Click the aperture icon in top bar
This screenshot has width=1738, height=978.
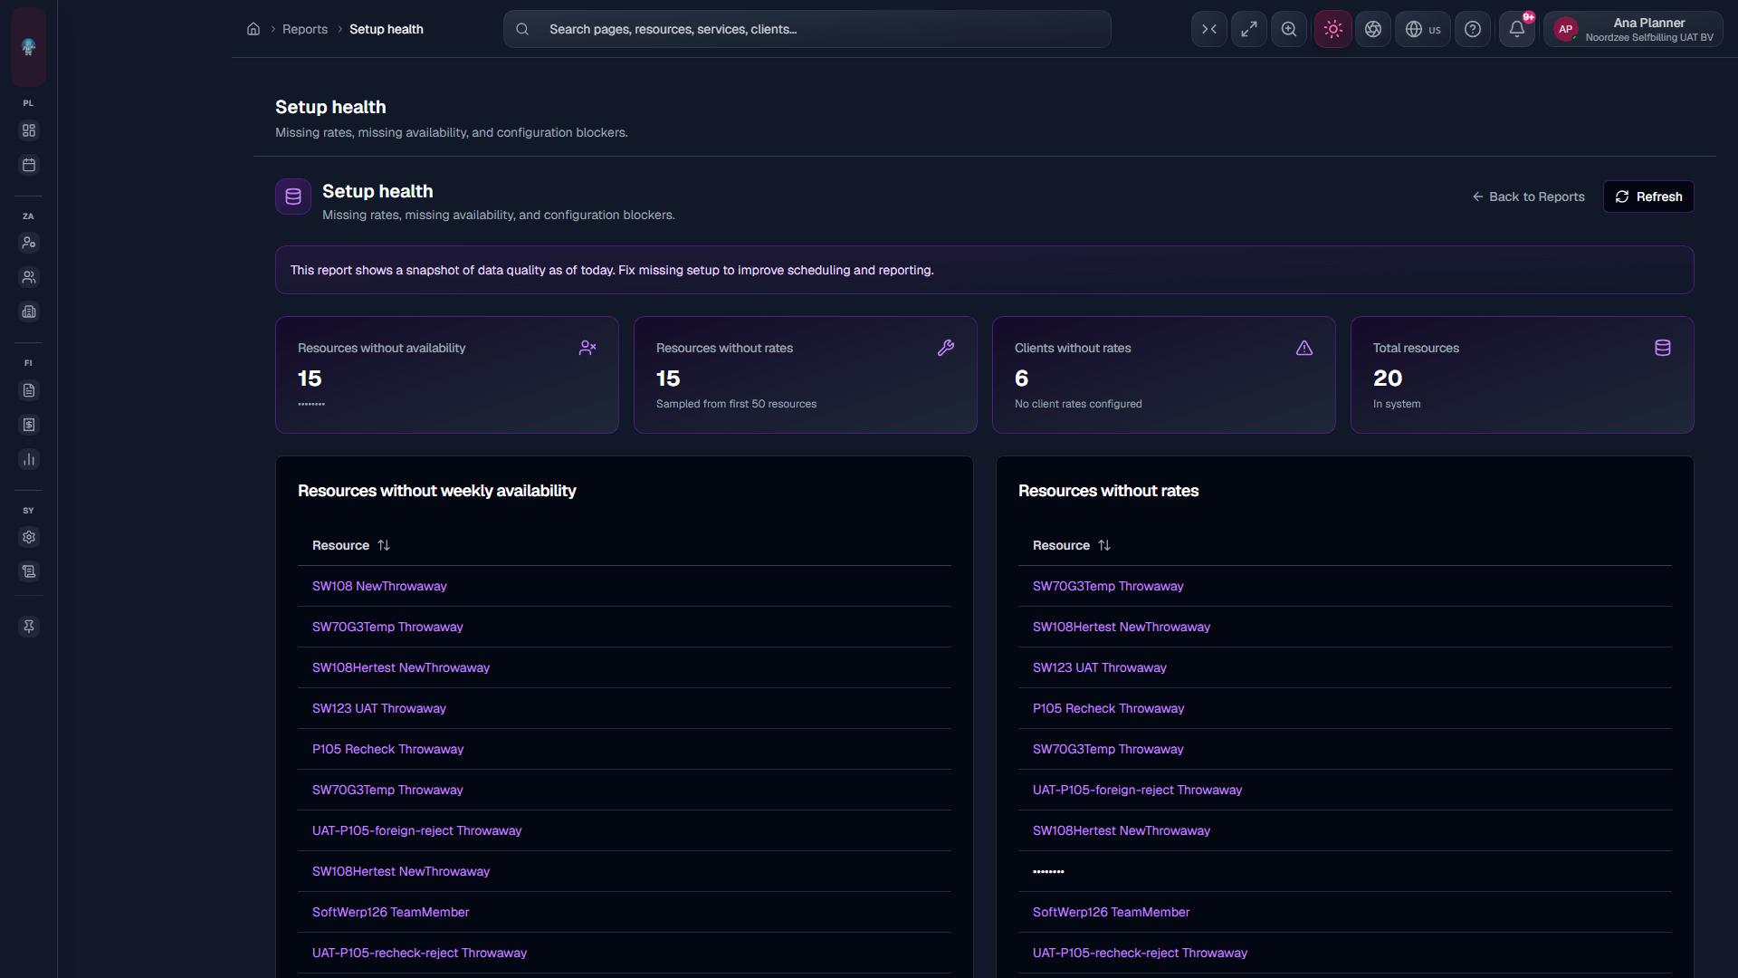click(x=1373, y=29)
